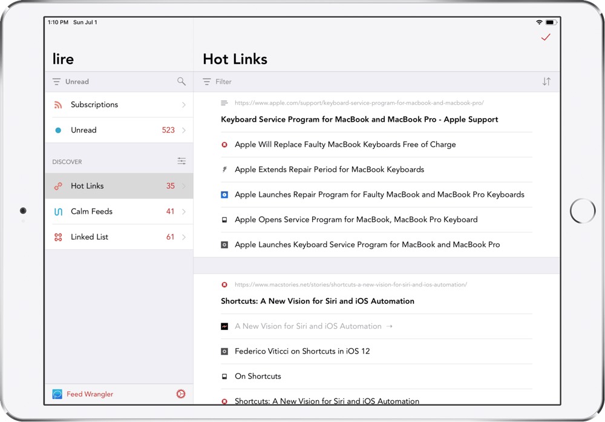Image resolution: width=605 pixels, height=422 pixels.
Task: Tap the chevron on the Calm Feeds row
Action: click(x=184, y=211)
